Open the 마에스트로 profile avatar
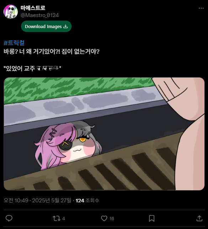 (x=11, y=12)
